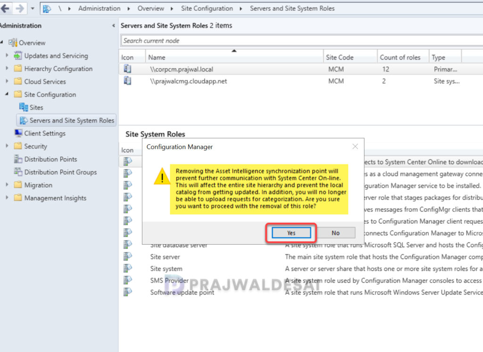Expand arrow after Overview breadcrumb
Image resolution: width=483 pixels, height=352 pixels.
tap(172, 8)
